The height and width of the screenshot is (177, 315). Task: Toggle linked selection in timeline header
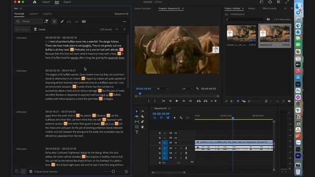(168, 118)
